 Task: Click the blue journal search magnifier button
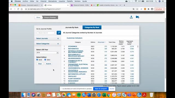[x=59, y=33]
